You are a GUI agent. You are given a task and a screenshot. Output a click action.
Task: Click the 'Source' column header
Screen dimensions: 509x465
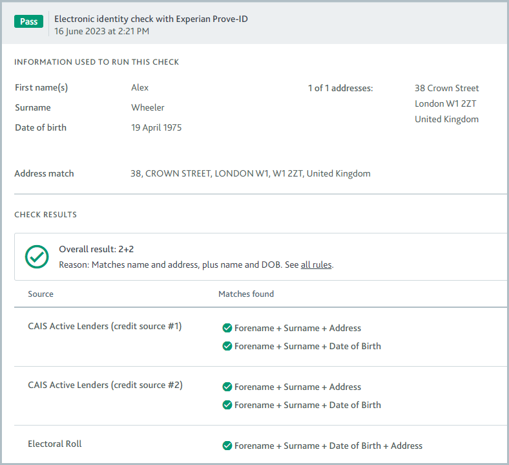pyautogui.click(x=41, y=294)
